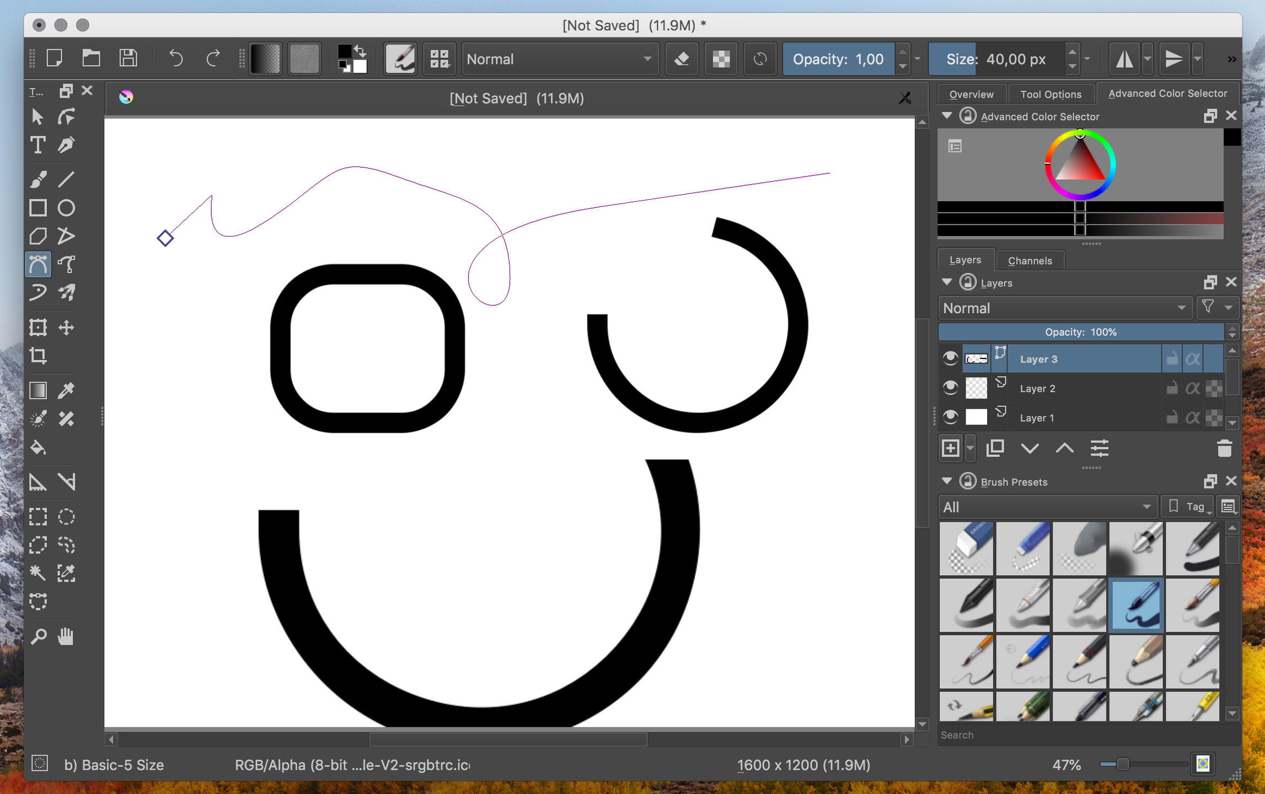
Task: Open the blending mode Normal dropdown in toolbar
Action: pyautogui.click(x=559, y=59)
